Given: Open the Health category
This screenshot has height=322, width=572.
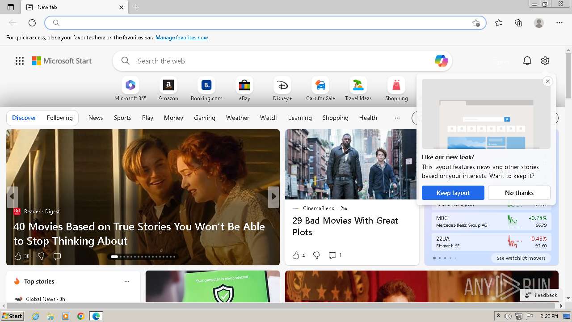Looking at the screenshot, I should (368, 118).
